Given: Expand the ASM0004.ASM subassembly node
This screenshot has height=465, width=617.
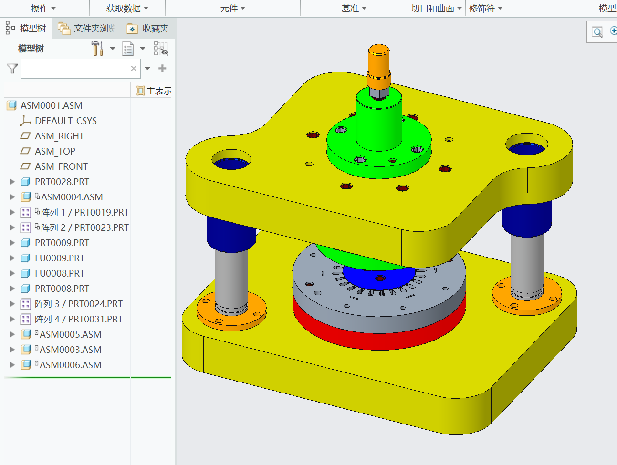Looking at the screenshot, I should click(12, 197).
